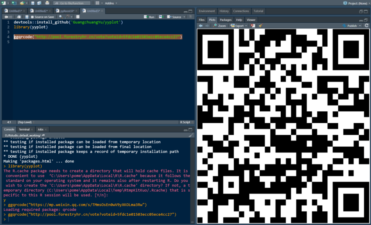Open the History tab

224,11
